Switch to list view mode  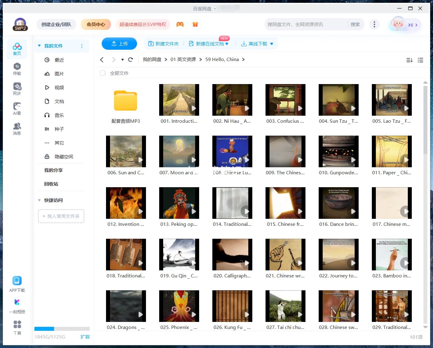click(420, 60)
